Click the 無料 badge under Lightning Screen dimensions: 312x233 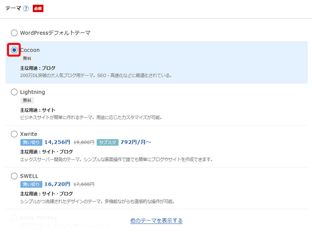[x=27, y=100]
